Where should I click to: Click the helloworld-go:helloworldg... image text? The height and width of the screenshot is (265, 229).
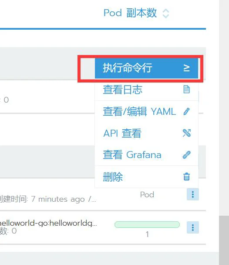(48, 223)
